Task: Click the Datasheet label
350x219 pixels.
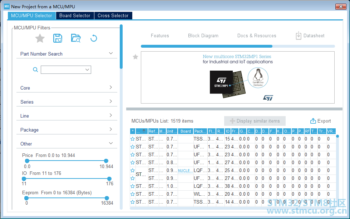Action: 314,35
